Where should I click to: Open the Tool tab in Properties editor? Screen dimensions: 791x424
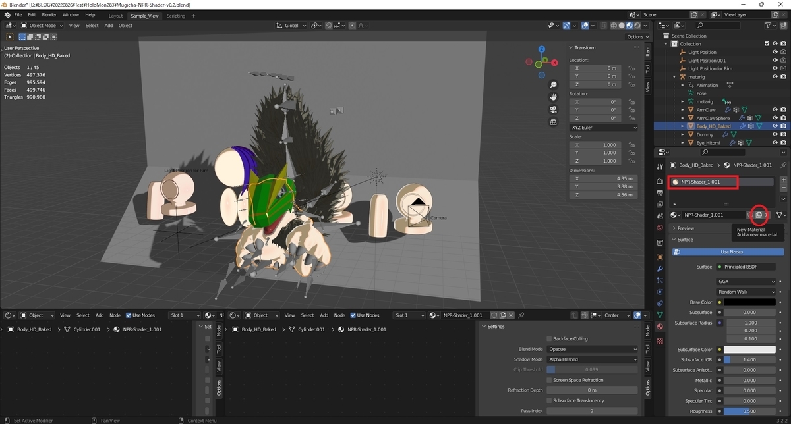pyautogui.click(x=660, y=168)
